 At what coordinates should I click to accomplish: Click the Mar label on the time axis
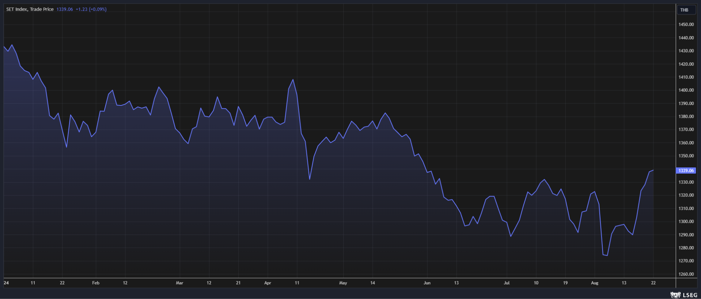179,283
